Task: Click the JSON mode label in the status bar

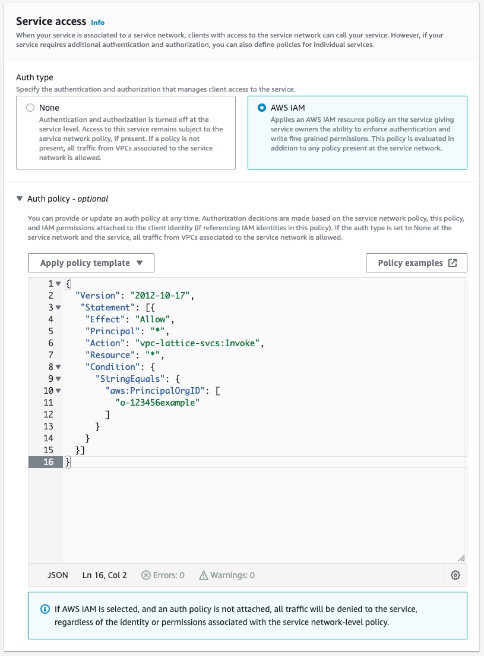Action: tap(57, 575)
